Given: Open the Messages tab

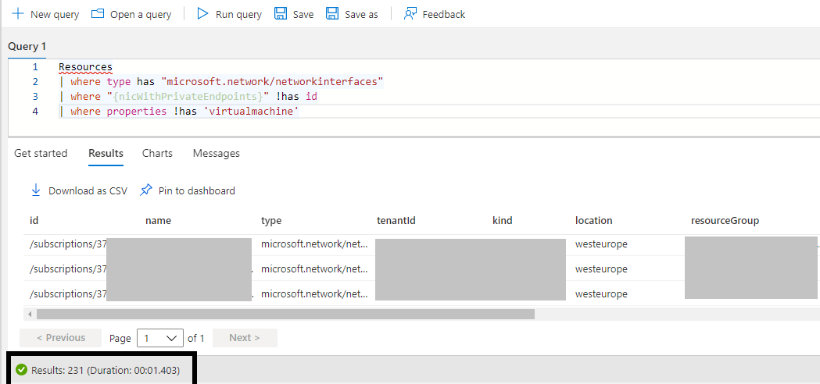Looking at the screenshot, I should click(216, 153).
